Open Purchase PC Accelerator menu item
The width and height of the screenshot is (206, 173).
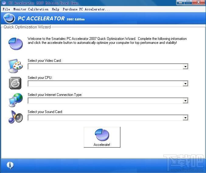click(86, 9)
